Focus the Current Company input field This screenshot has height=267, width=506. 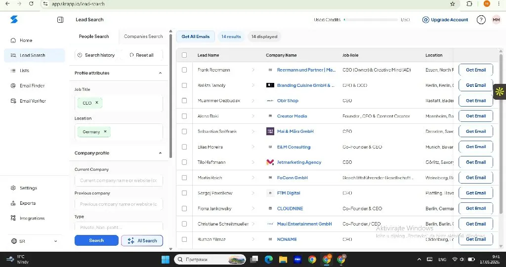(x=119, y=180)
